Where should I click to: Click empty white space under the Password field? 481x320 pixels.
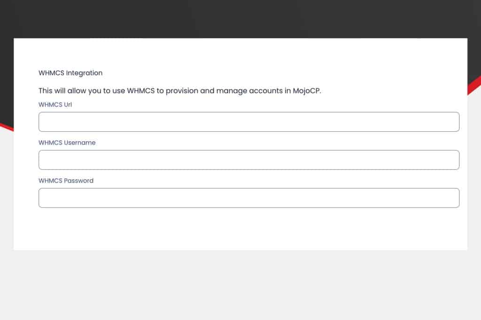click(x=240, y=229)
